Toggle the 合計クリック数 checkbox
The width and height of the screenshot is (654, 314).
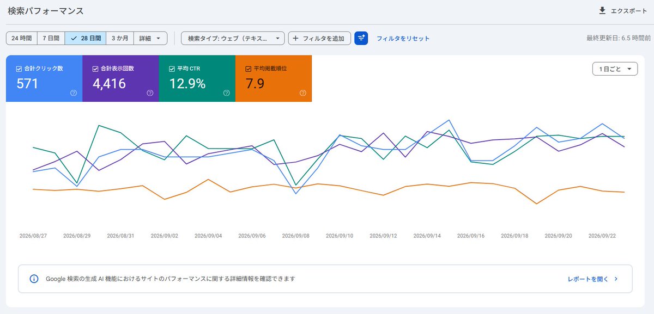pyautogui.click(x=19, y=69)
